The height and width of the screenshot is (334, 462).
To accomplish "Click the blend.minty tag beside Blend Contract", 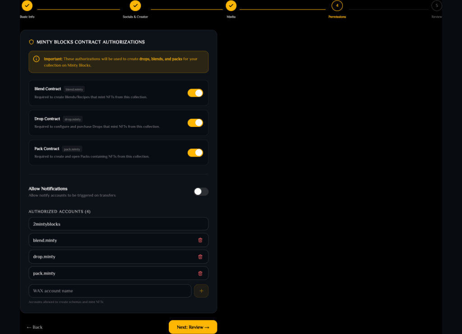I will pos(74,89).
